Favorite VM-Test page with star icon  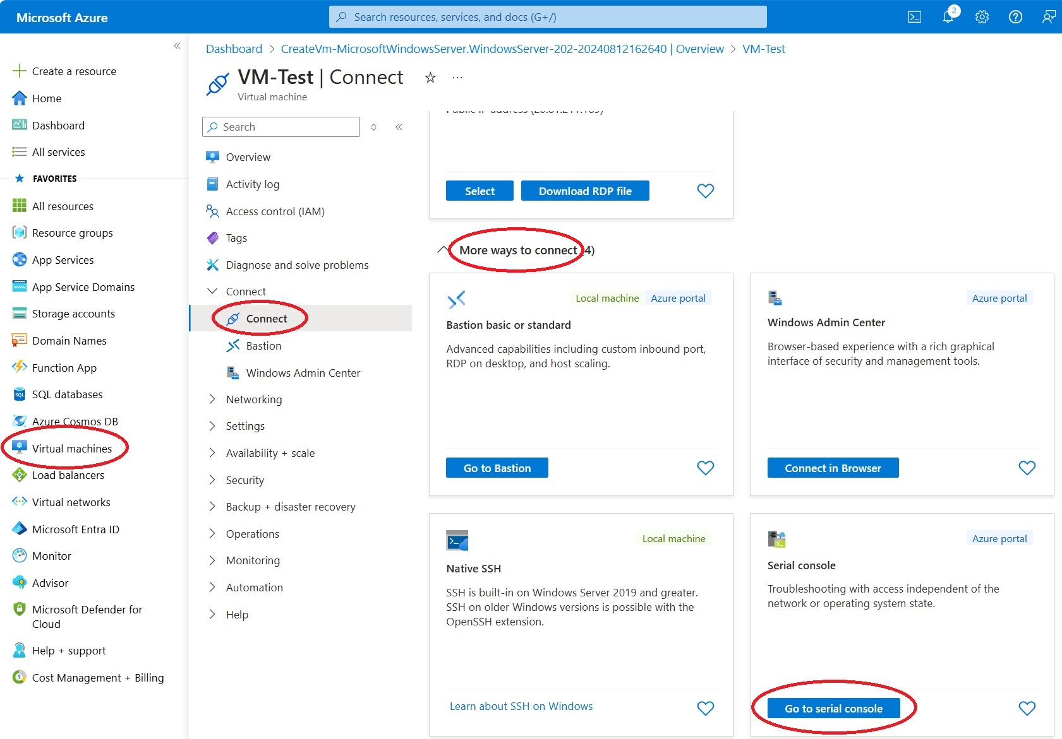point(430,78)
